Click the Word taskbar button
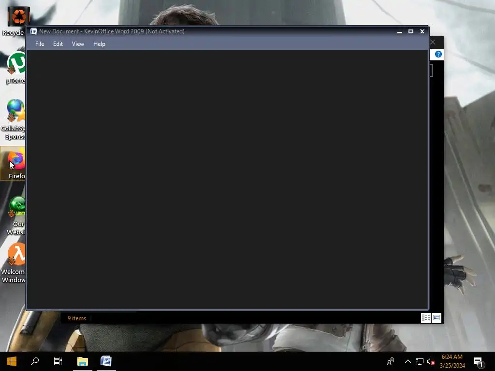Screen dimensions: 495x371 (x=106, y=361)
